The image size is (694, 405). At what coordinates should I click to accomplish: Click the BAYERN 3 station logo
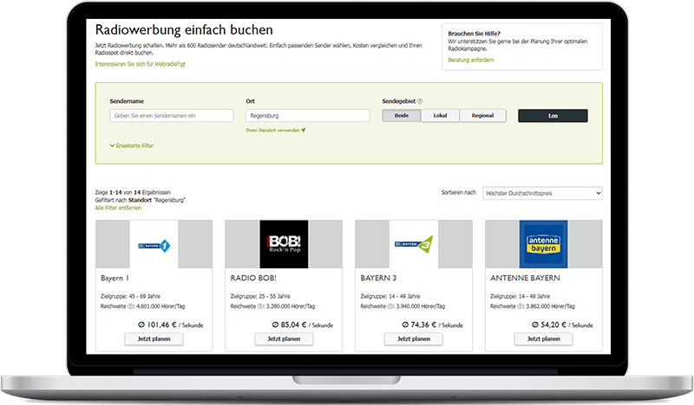pos(414,244)
